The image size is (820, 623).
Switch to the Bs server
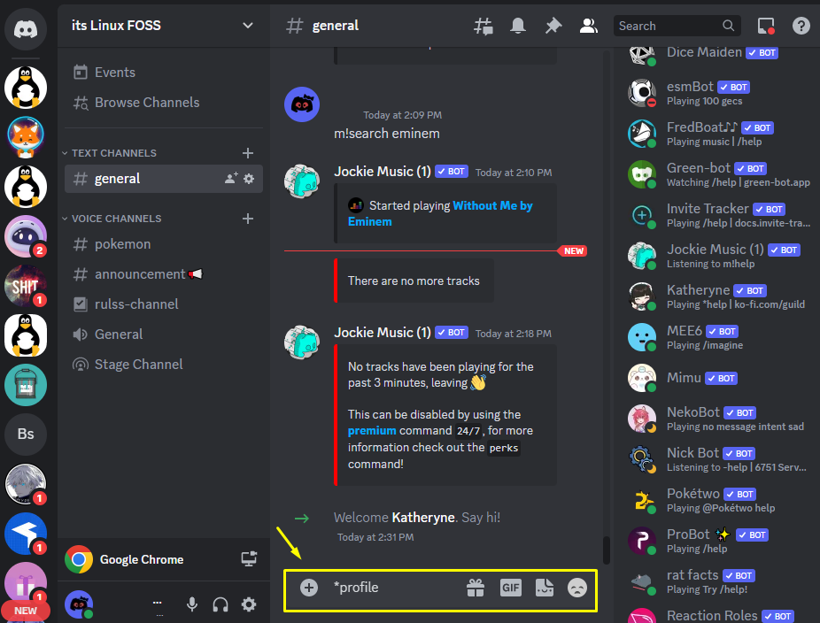tap(25, 434)
